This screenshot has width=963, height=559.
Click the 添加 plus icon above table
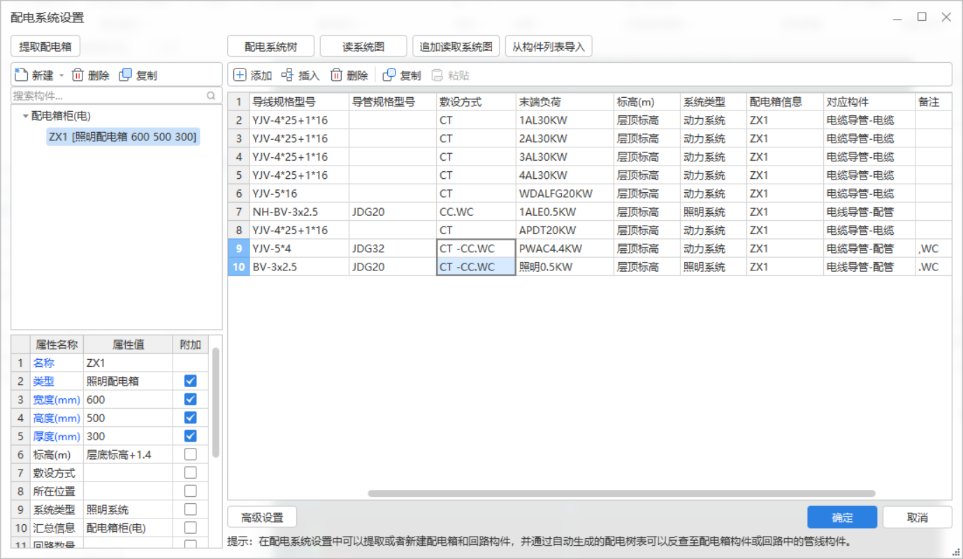pos(240,75)
